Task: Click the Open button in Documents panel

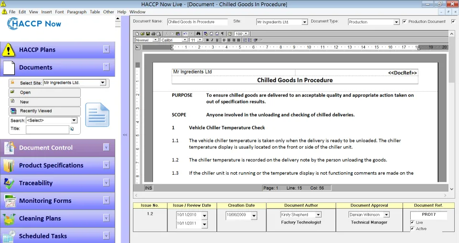Action: pos(45,93)
